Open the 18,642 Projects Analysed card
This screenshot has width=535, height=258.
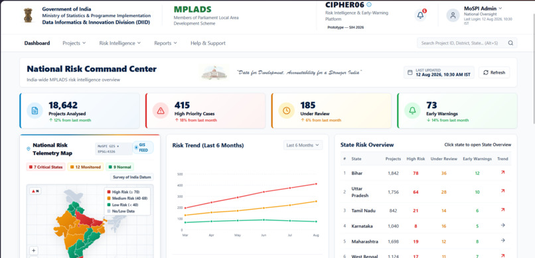[x=80, y=111]
